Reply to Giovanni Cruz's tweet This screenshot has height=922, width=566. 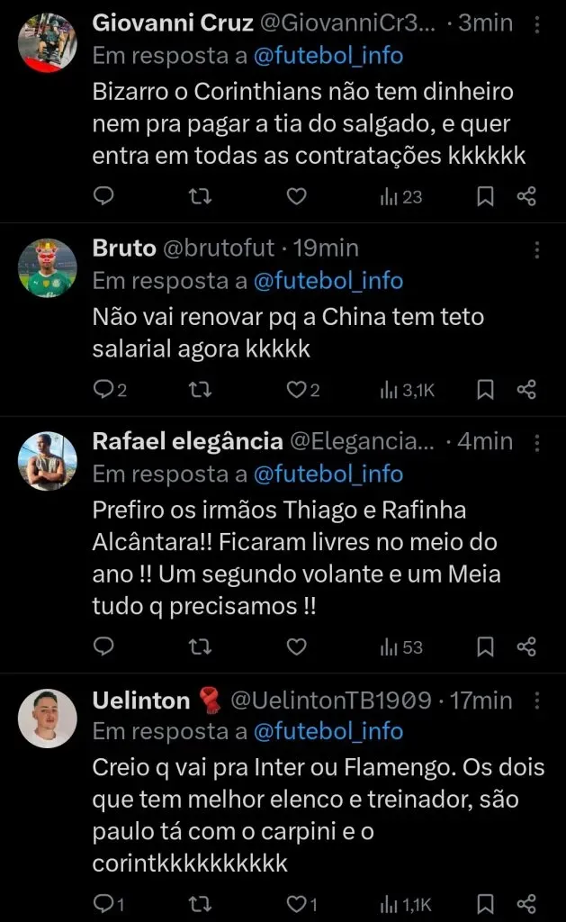(x=103, y=196)
